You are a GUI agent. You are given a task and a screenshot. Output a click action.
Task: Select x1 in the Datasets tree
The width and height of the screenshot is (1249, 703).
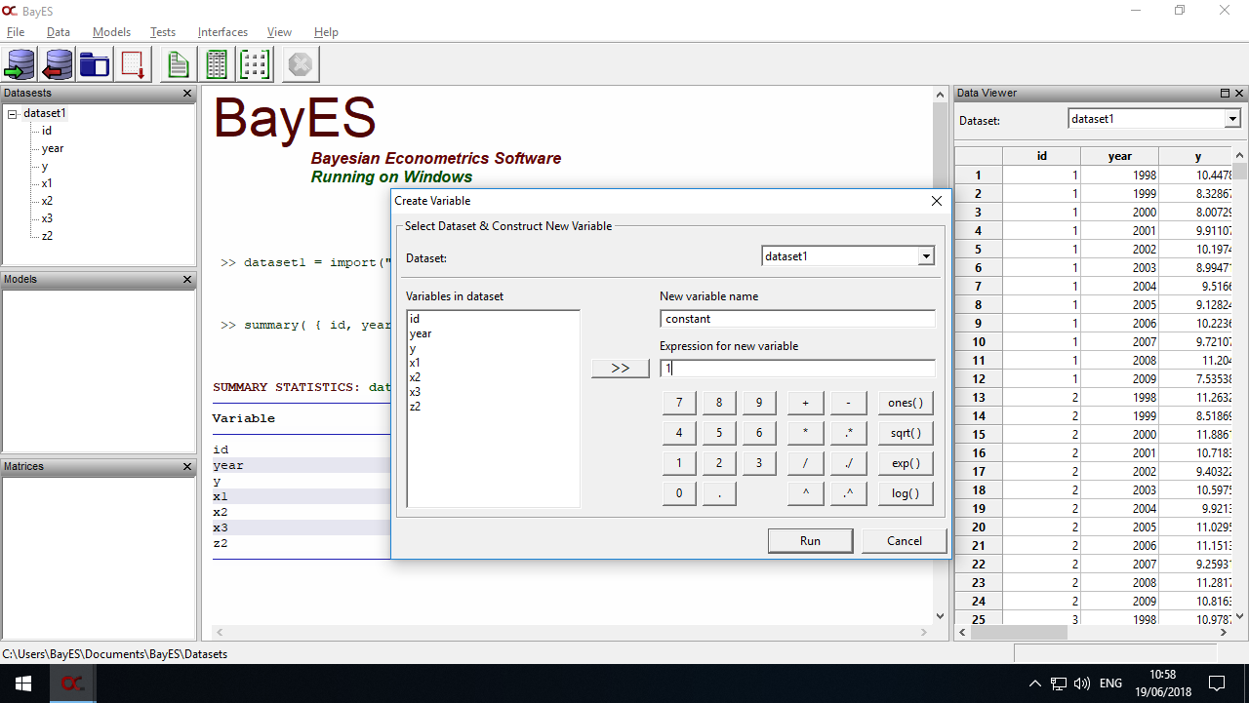tap(47, 183)
